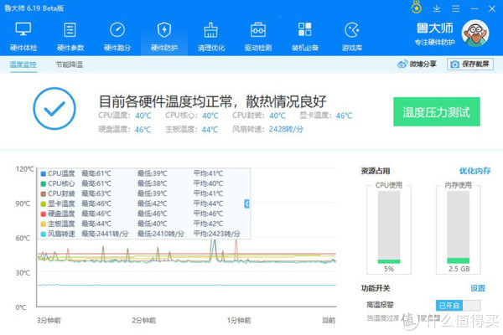The height and width of the screenshot is (335, 503).
Task: Select the 硬件防护 shield icon
Action: [x=164, y=30]
